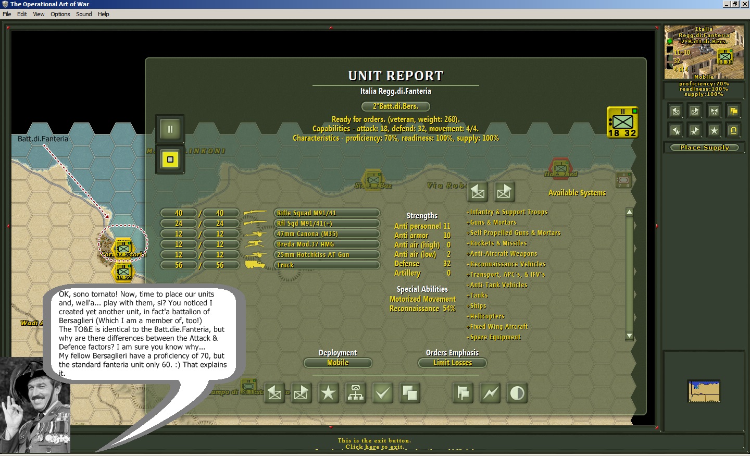Click the double flags icon in bottom toolbar

tap(463, 393)
